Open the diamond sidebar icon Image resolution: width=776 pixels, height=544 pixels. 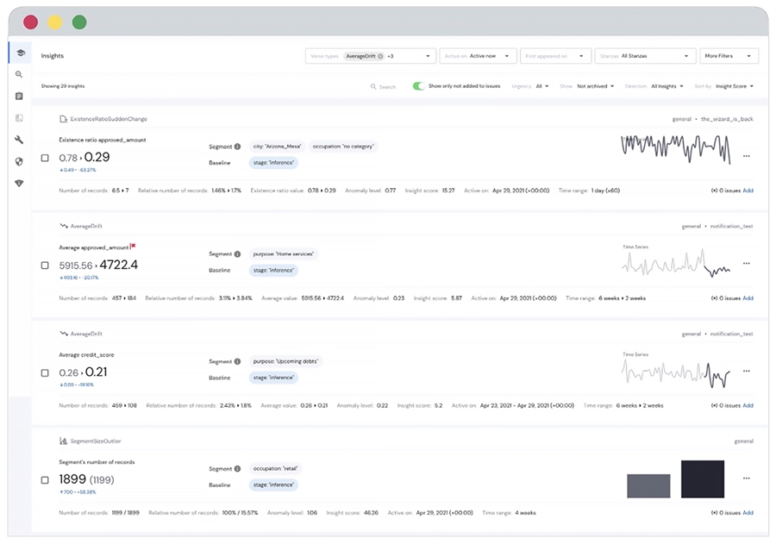click(x=19, y=183)
